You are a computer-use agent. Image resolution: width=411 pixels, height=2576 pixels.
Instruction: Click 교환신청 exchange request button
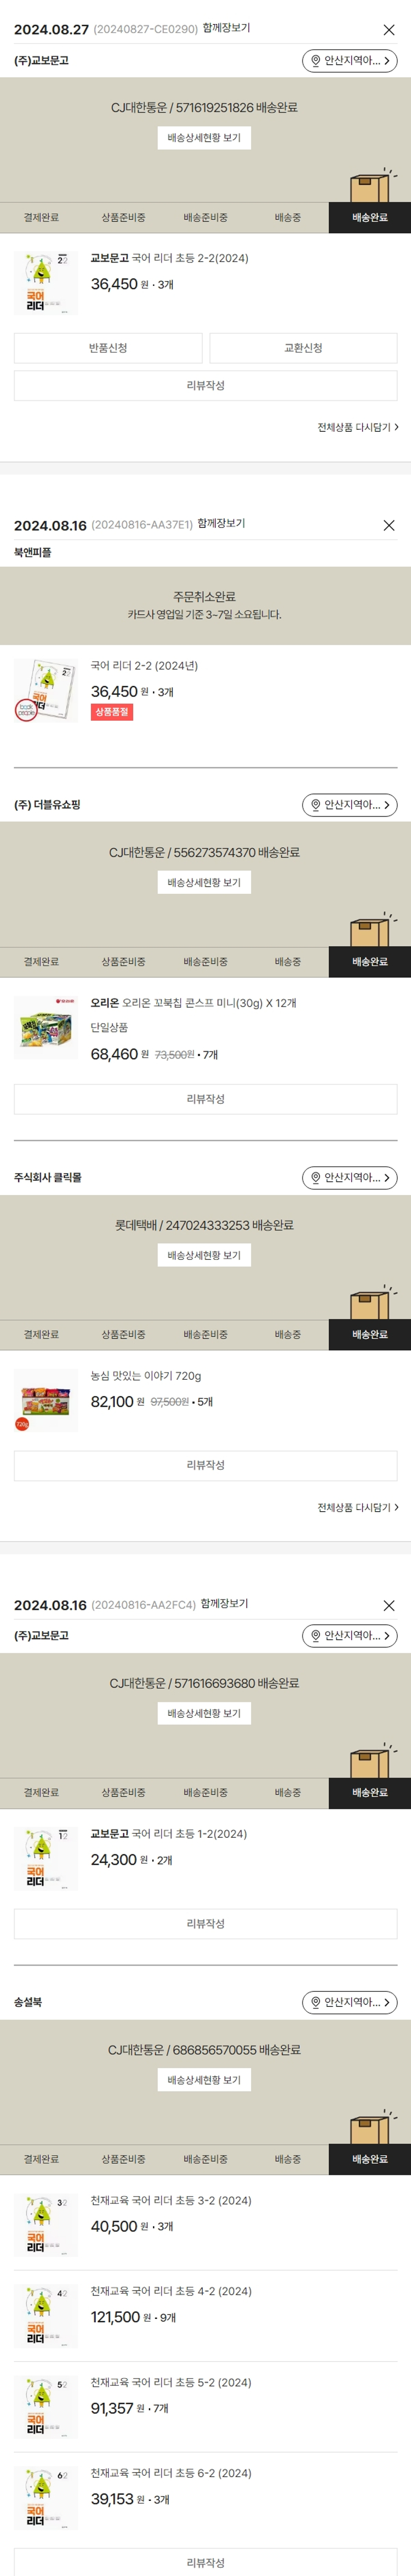[x=303, y=348]
